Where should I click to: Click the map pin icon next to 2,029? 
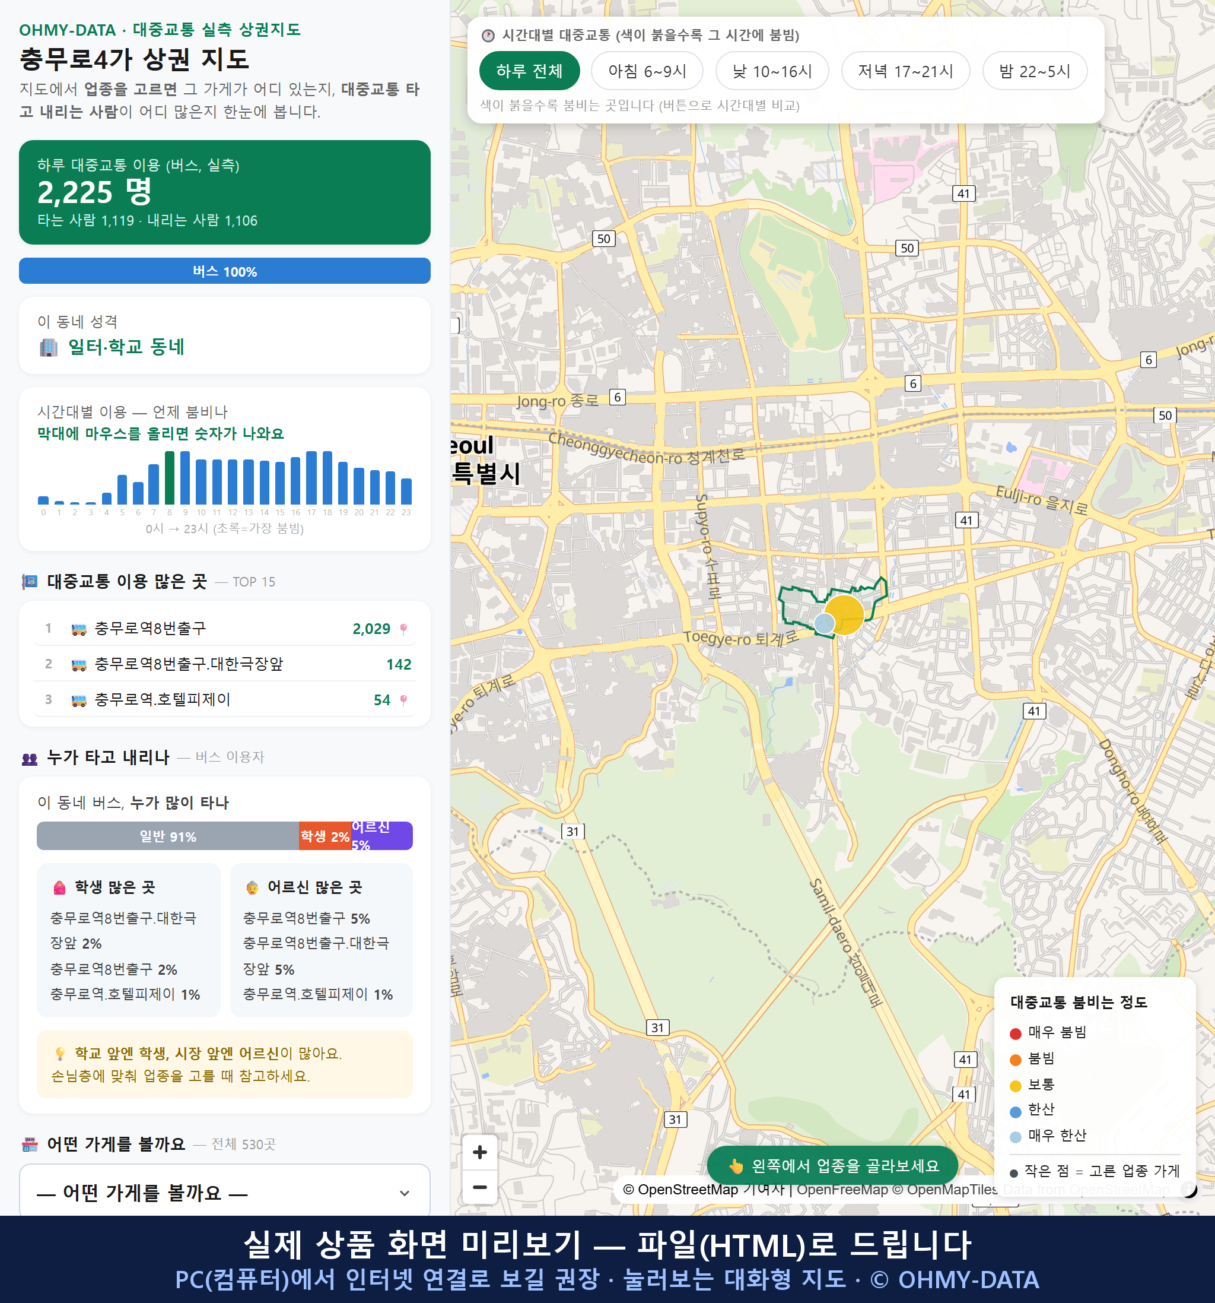(x=403, y=629)
